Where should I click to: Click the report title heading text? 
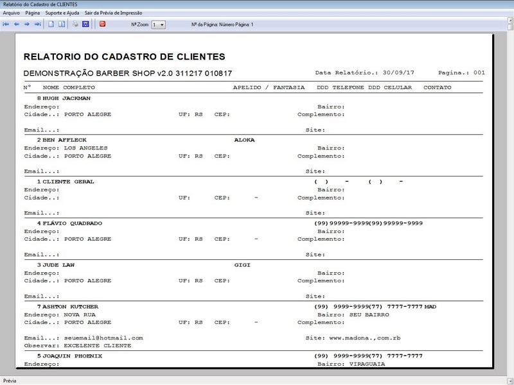click(x=124, y=56)
